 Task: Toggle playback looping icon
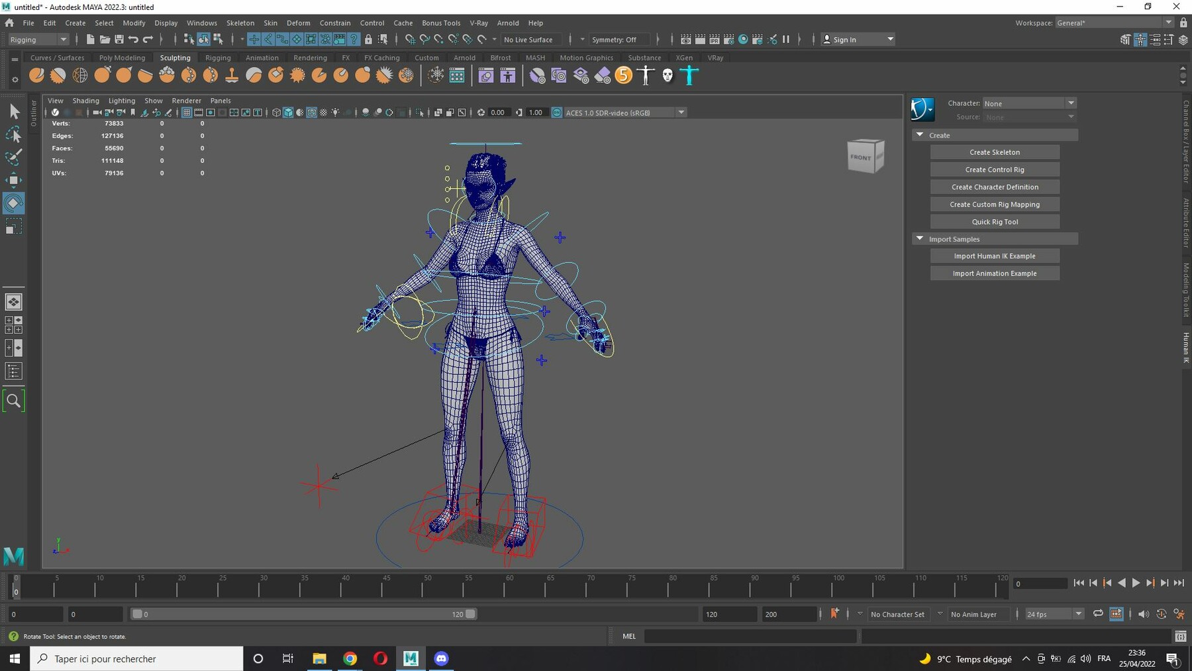point(1098,614)
